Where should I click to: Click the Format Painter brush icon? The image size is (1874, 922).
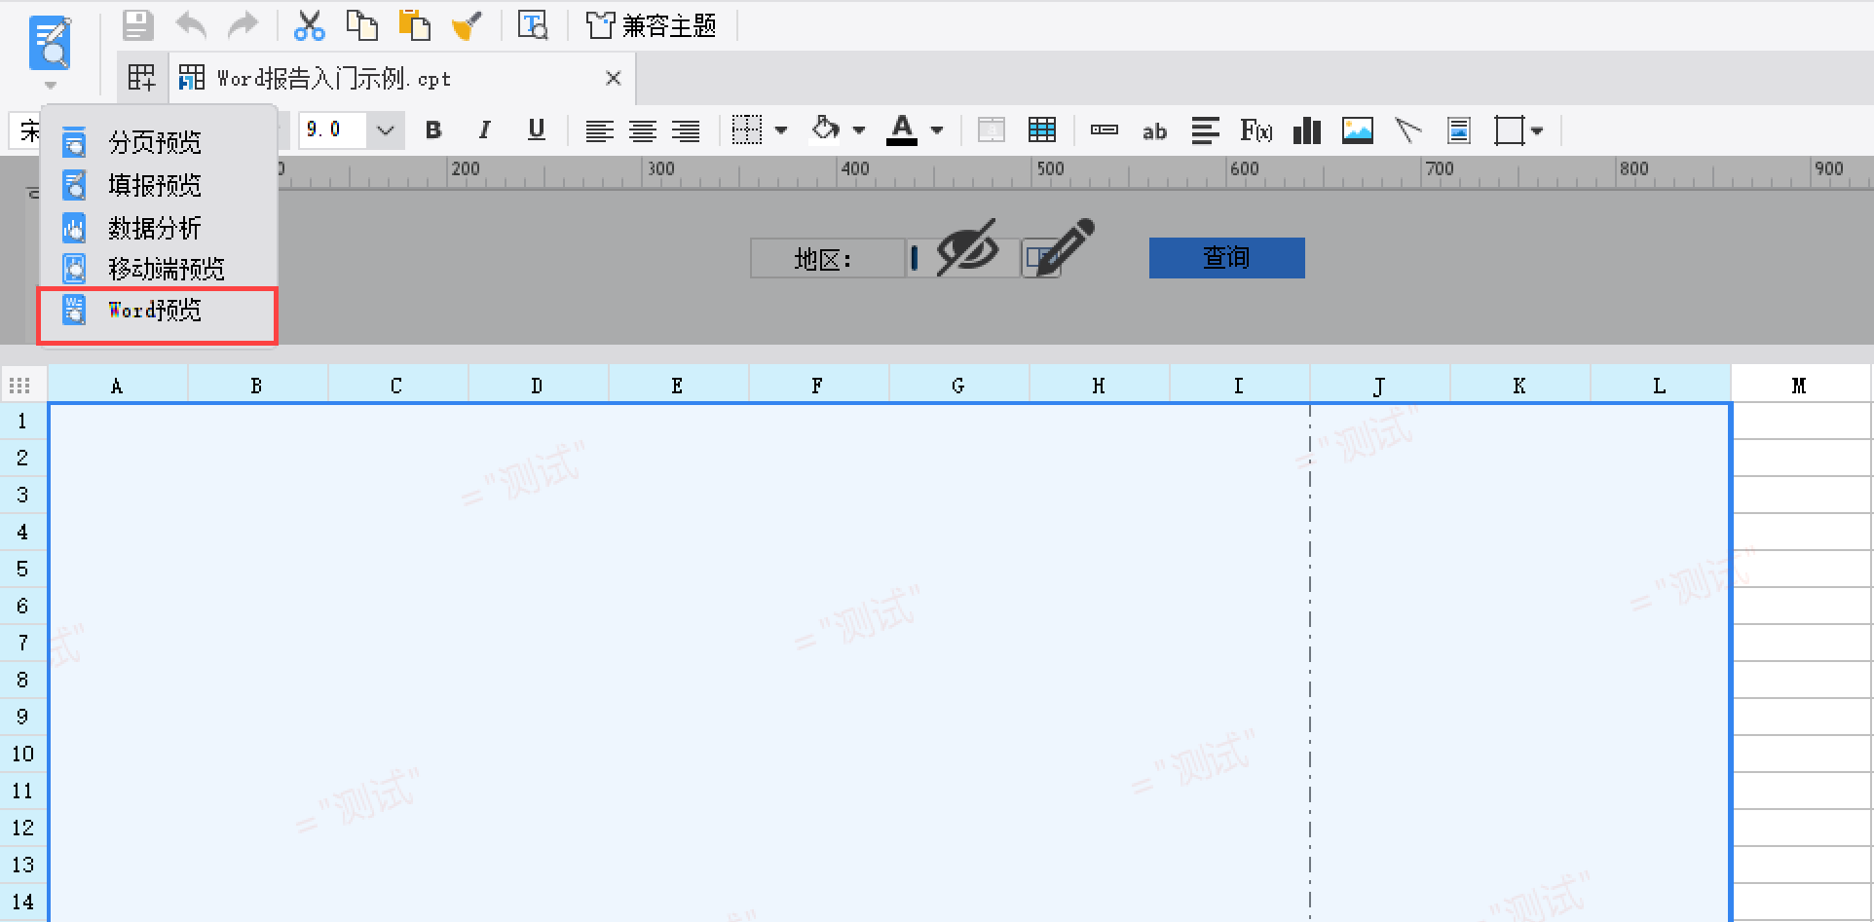[x=467, y=25]
